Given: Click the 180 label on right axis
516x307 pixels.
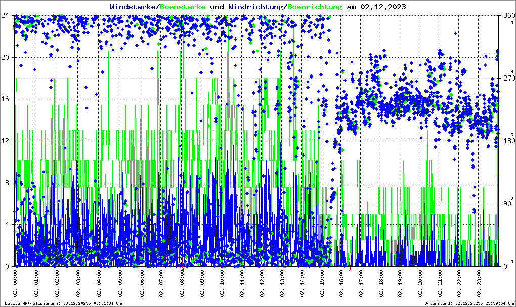Looking at the screenshot, I should (507, 141).
